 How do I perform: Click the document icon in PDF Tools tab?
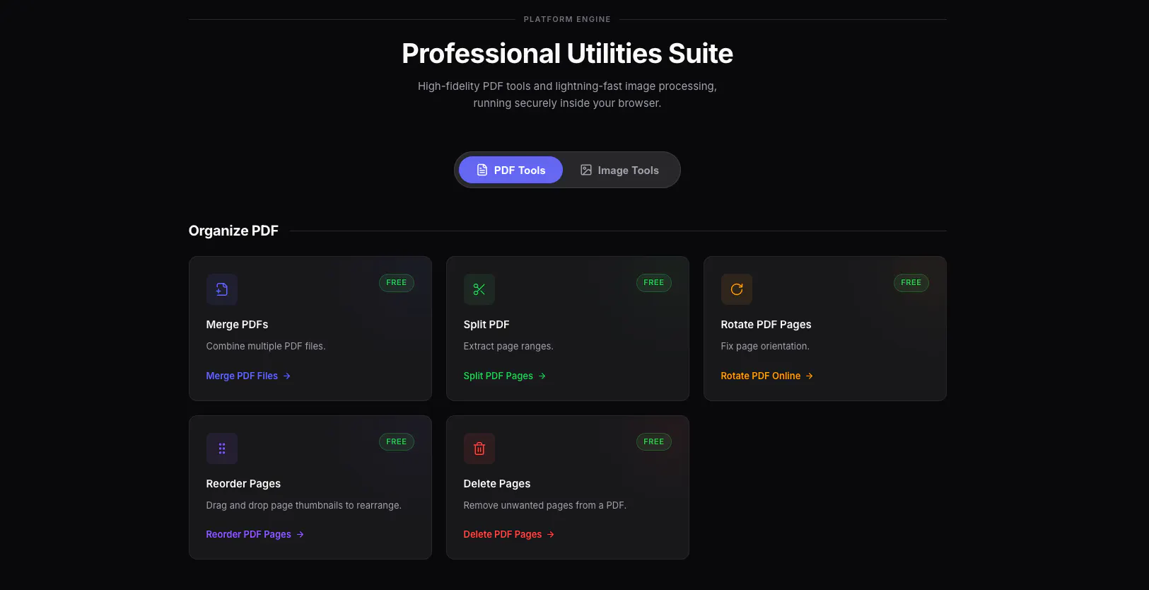coord(482,170)
